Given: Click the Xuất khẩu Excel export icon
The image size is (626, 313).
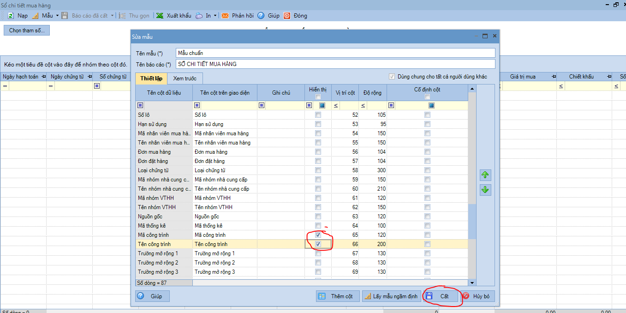Looking at the screenshot, I should coord(160,16).
